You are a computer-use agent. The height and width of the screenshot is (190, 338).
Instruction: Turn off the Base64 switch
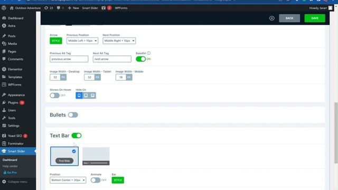[141, 59]
